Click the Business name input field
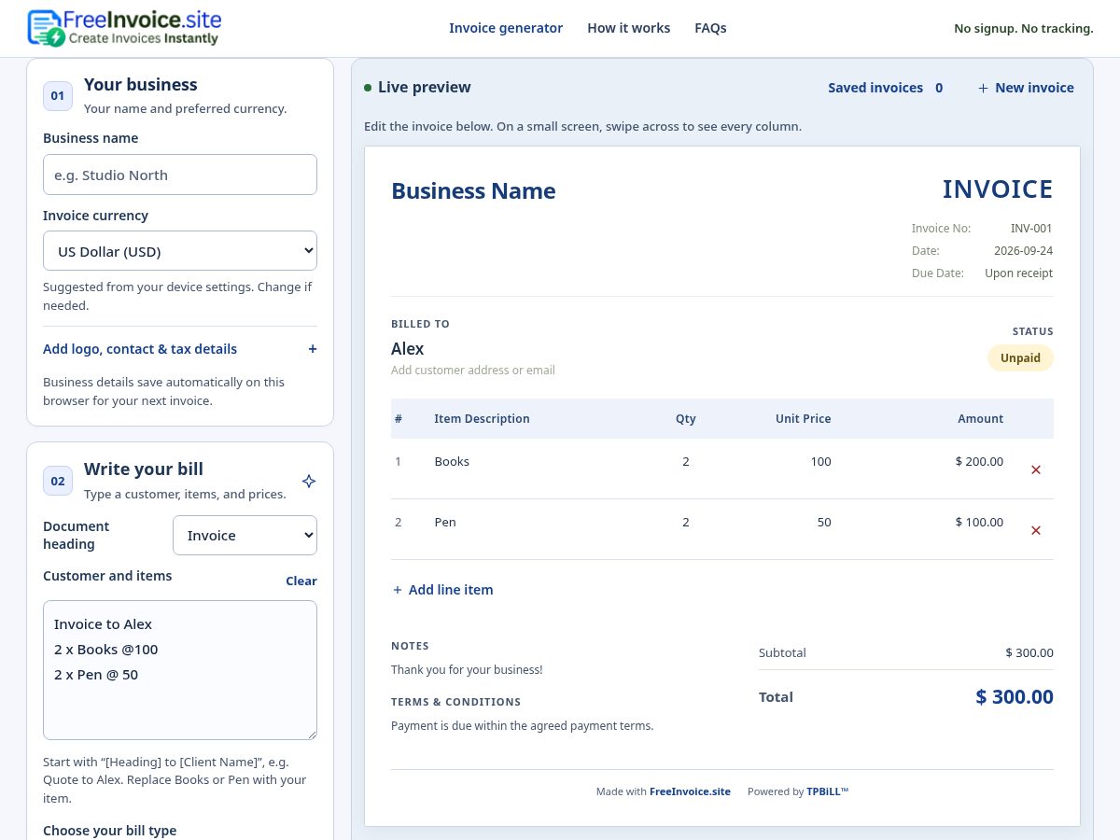 180,175
